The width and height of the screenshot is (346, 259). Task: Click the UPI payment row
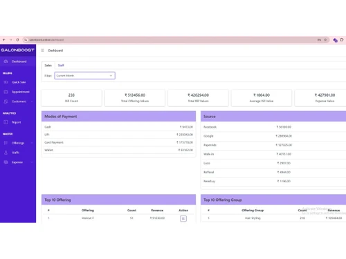(118, 135)
